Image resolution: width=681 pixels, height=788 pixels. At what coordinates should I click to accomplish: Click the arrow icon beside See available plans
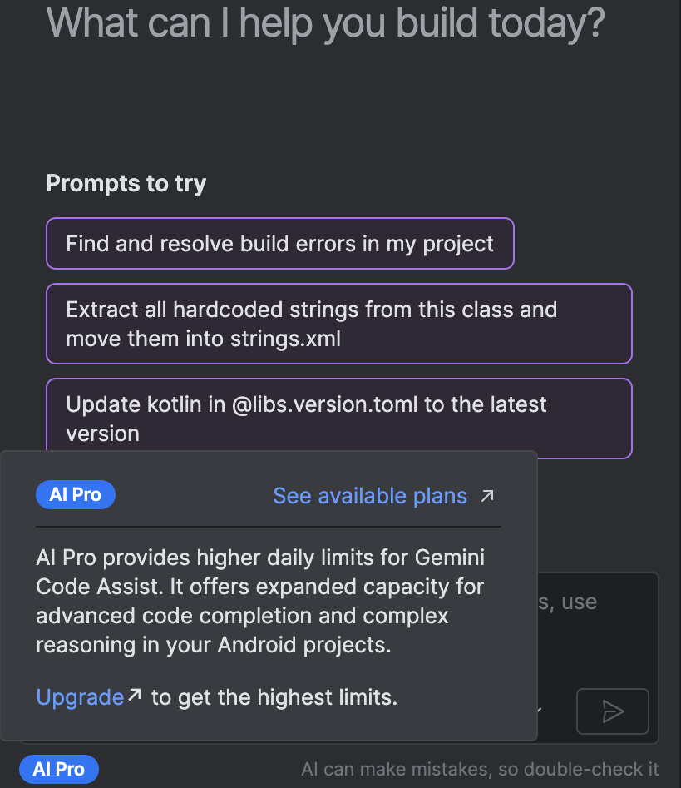[x=487, y=496]
